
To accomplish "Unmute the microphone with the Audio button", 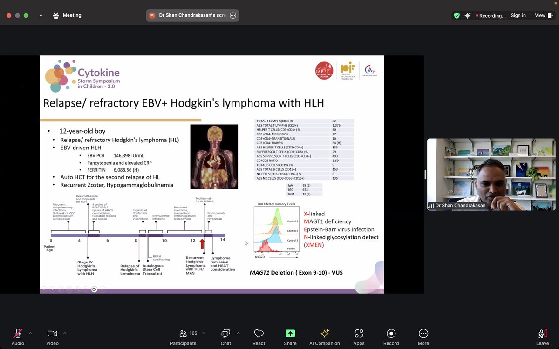I will click(18, 337).
